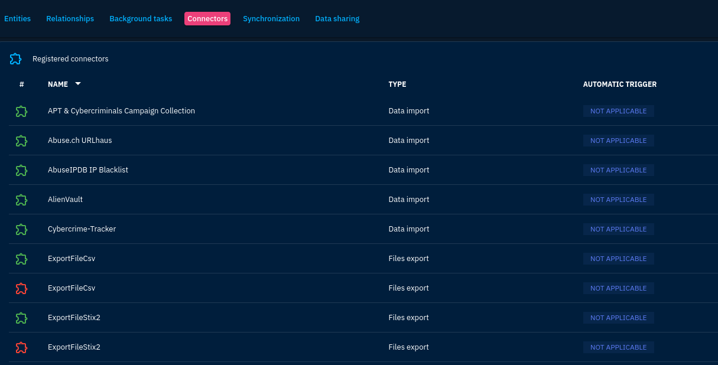718x365 pixels.
Task: Open APT & Cybercriminals Campaign Collection connector
Action: point(121,111)
